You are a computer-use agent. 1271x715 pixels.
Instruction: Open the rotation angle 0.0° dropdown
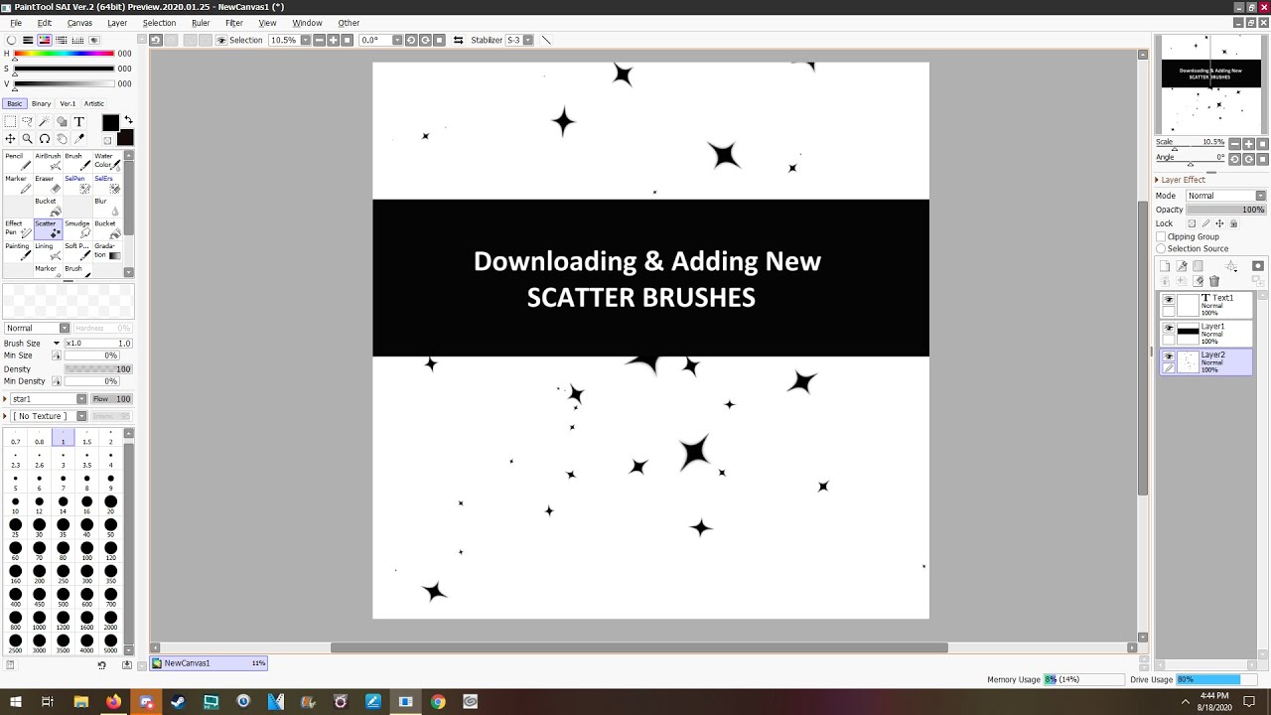pyautogui.click(x=397, y=40)
